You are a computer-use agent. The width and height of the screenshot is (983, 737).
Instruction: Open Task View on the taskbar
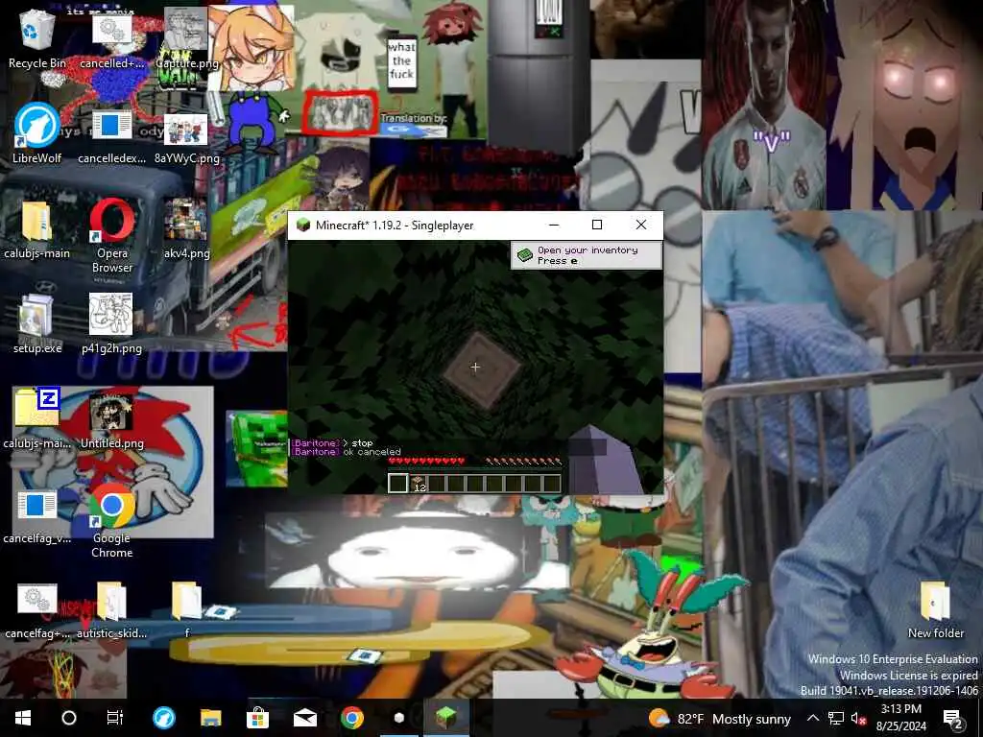pos(115,718)
